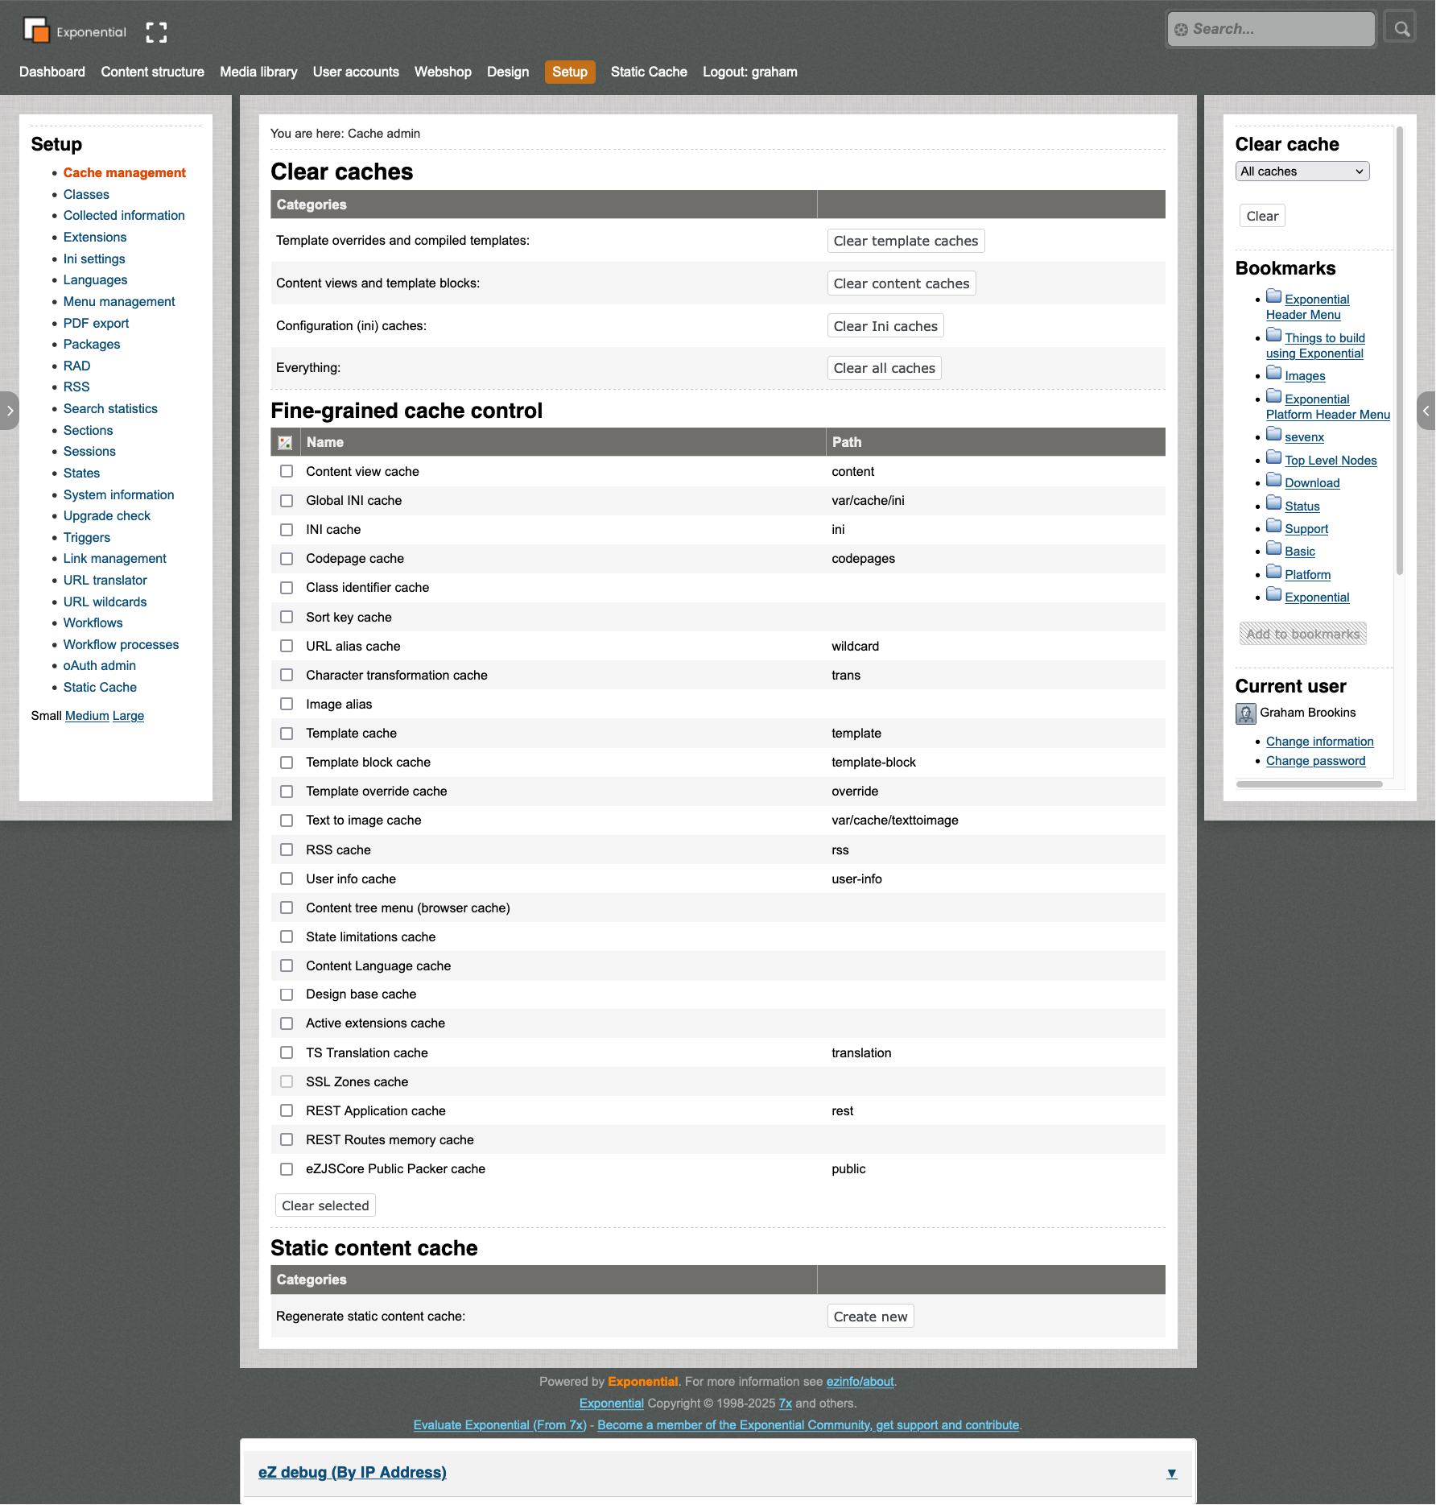1436x1505 pixels.
Task: Click the invert selection icon in table header
Action: click(285, 442)
